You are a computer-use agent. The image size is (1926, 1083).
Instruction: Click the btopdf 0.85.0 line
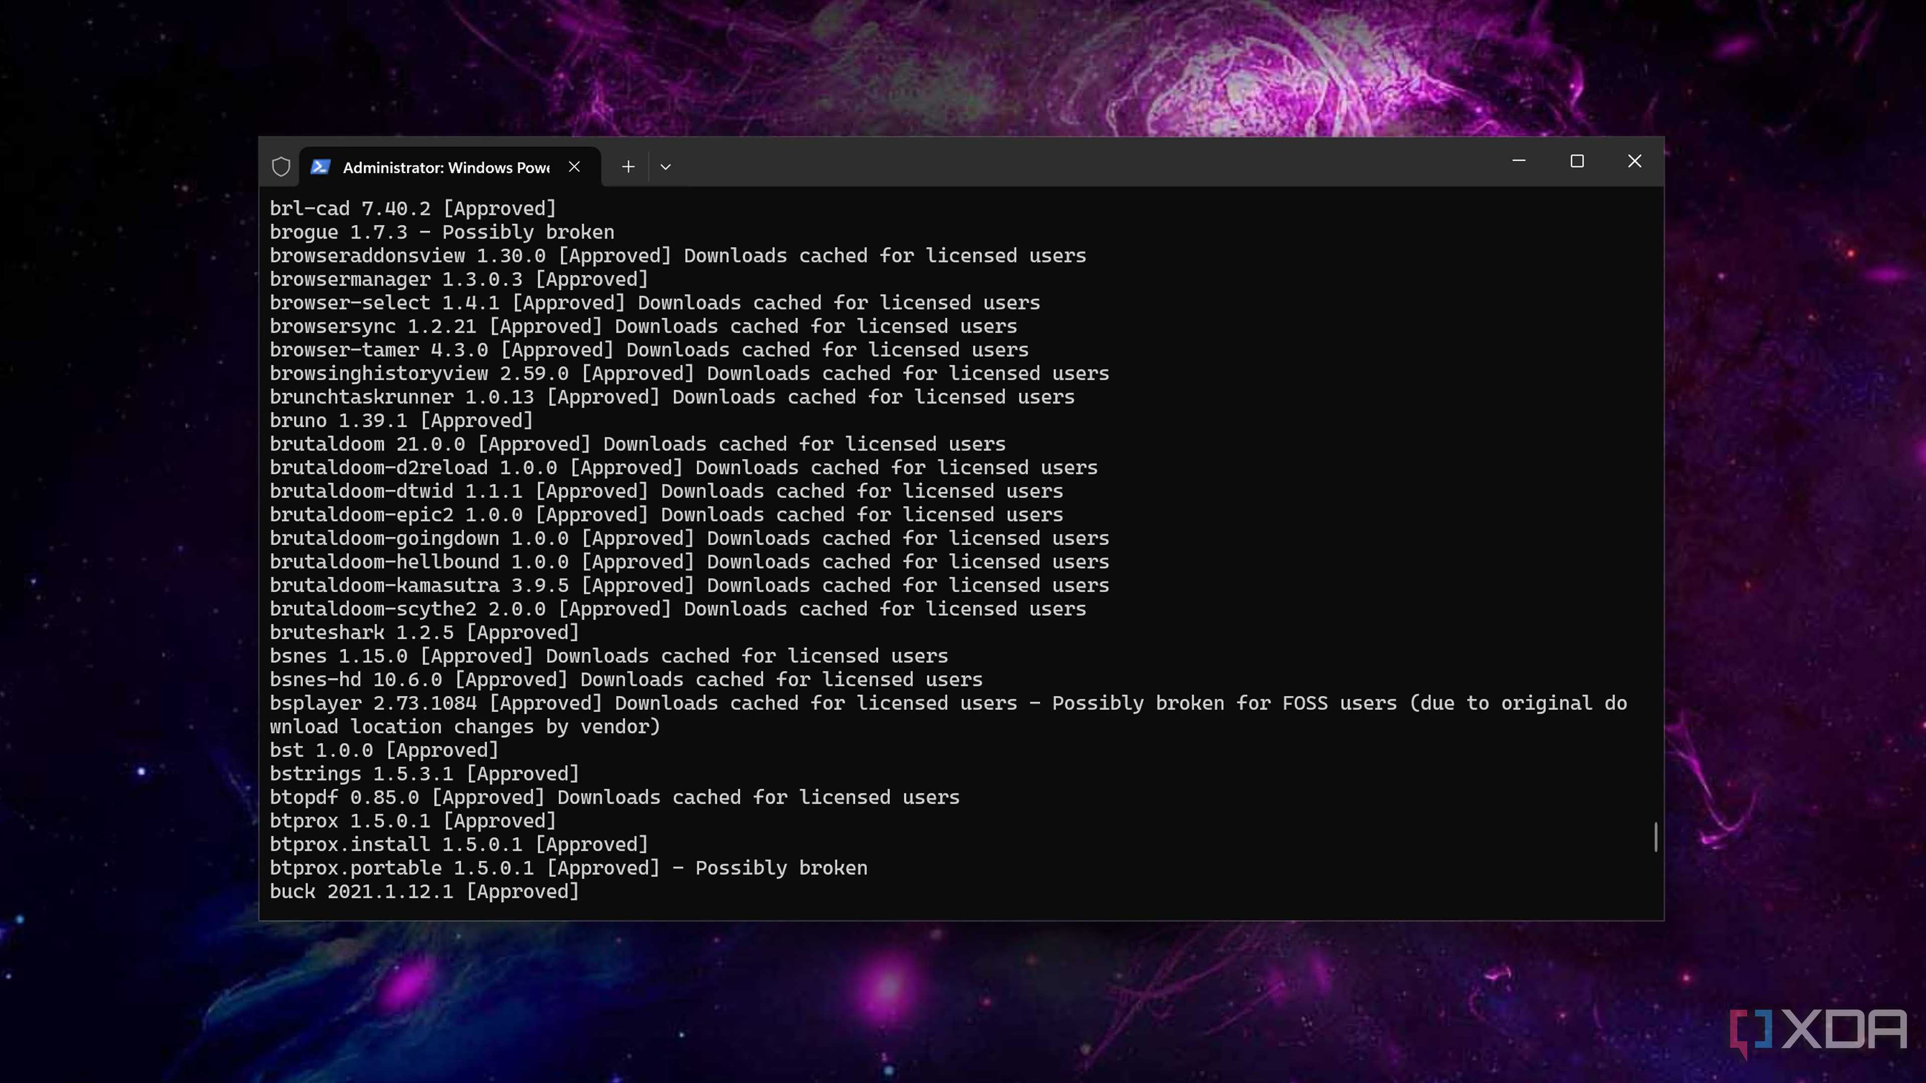(x=614, y=798)
